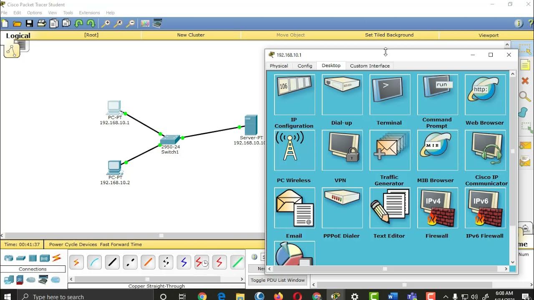Click the cable list right scroll arrow
The width and height of the screenshot is (534, 300).
(242, 279)
